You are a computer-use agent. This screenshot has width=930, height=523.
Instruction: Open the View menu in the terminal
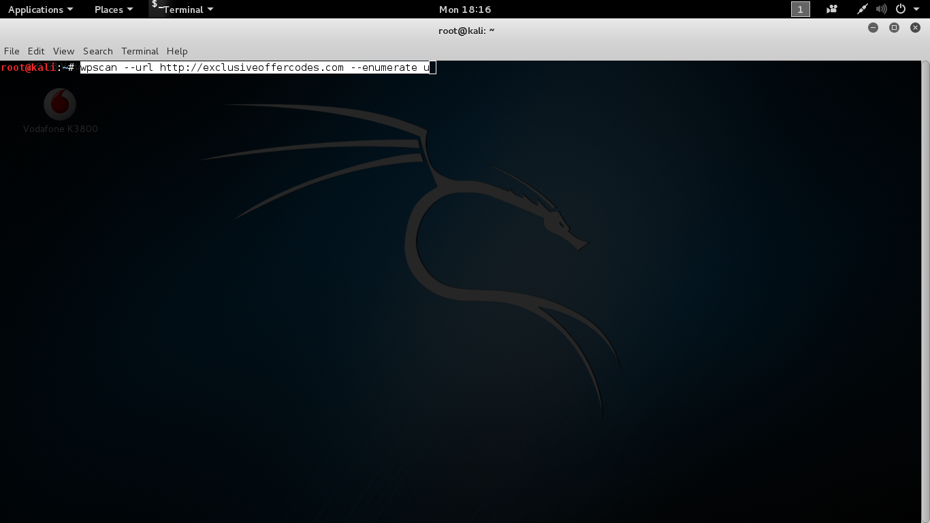(x=63, y=51)
